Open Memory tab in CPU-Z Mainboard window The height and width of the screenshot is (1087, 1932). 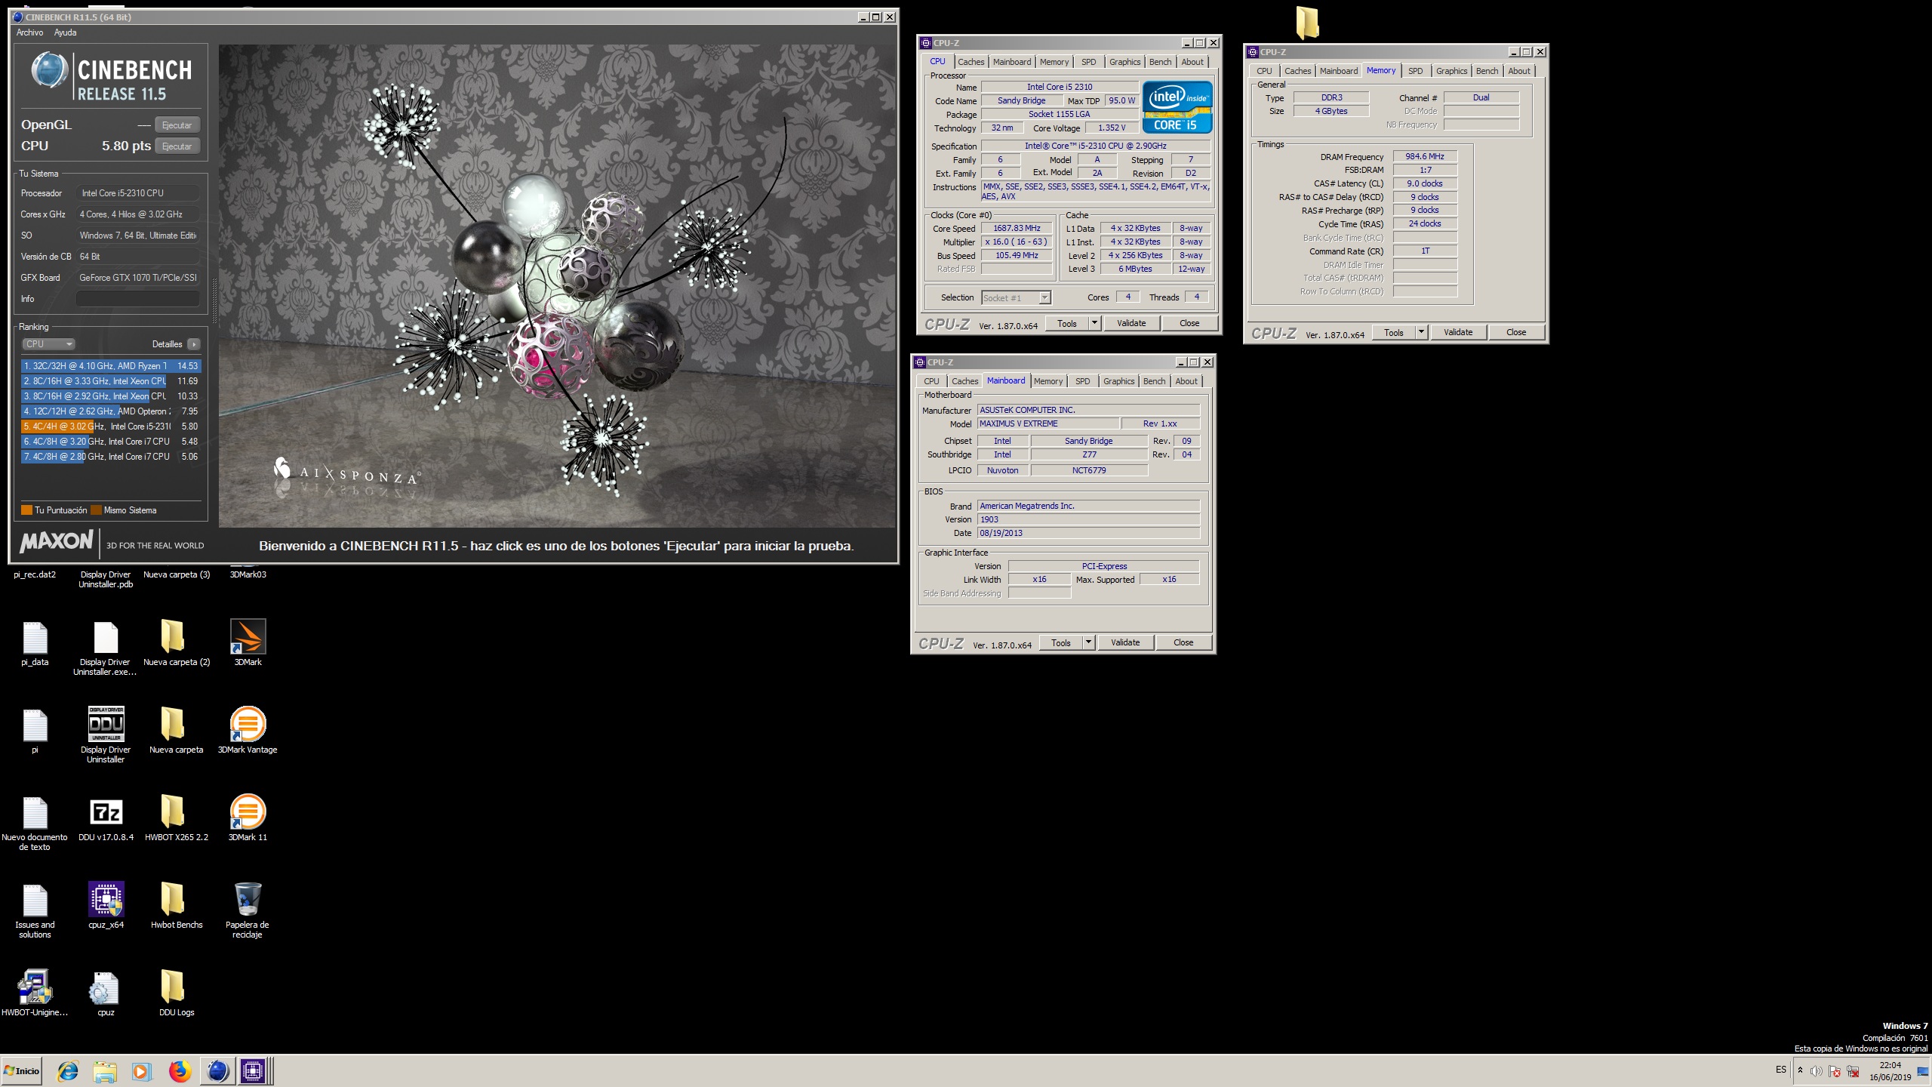tap(1048, 381)
